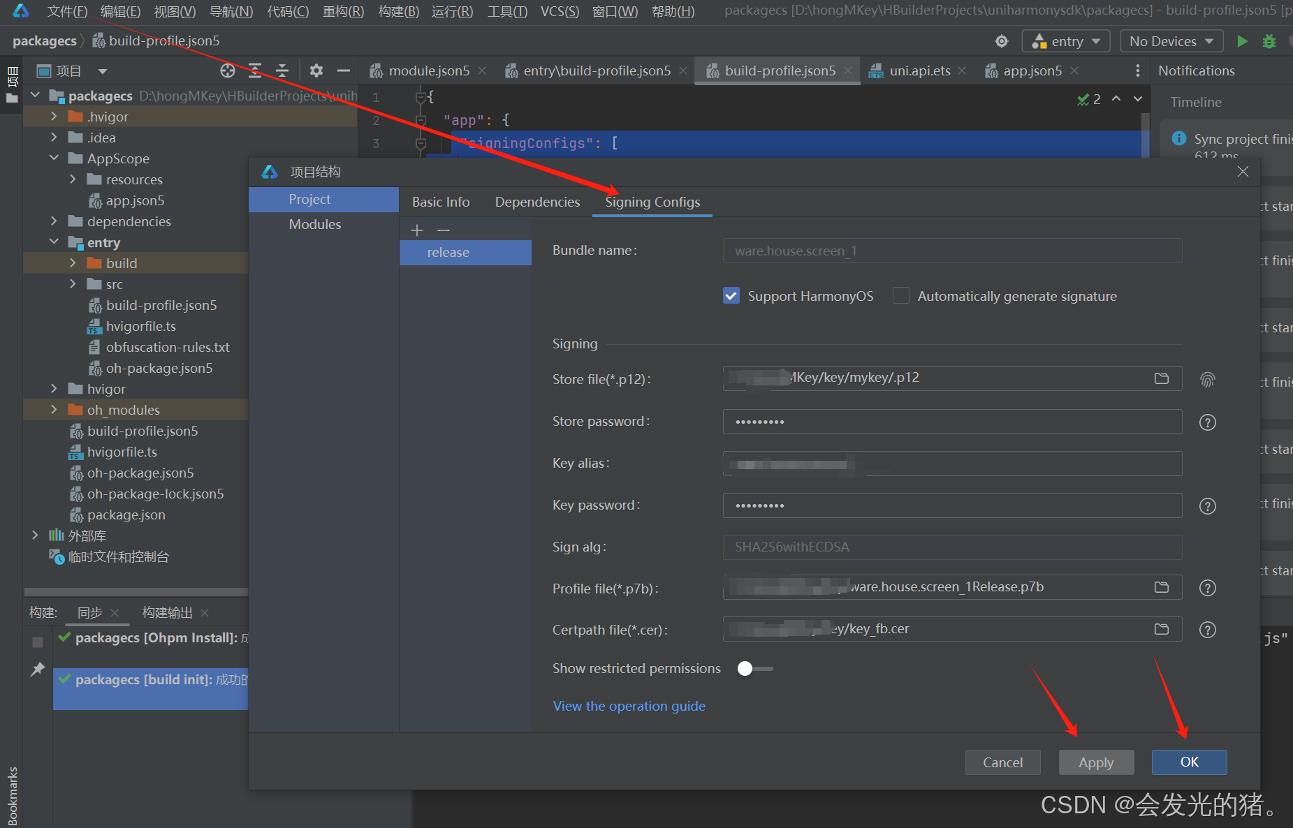Enable Automatically generate signature
1293x828 pixels.
point(901,296)
